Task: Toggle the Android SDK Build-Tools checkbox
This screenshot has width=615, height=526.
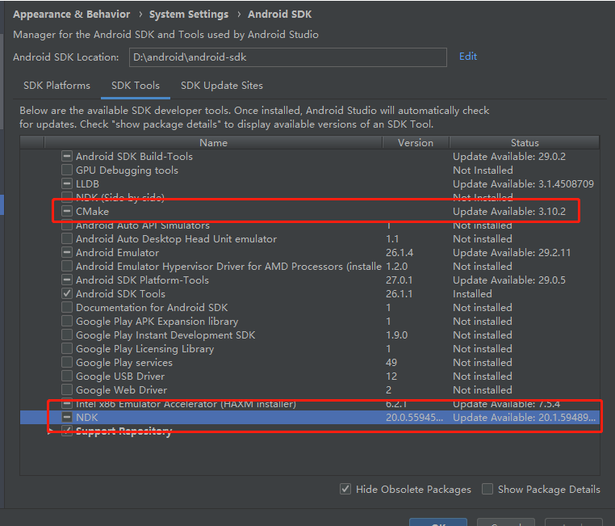Action: click(x=67, y=157)
